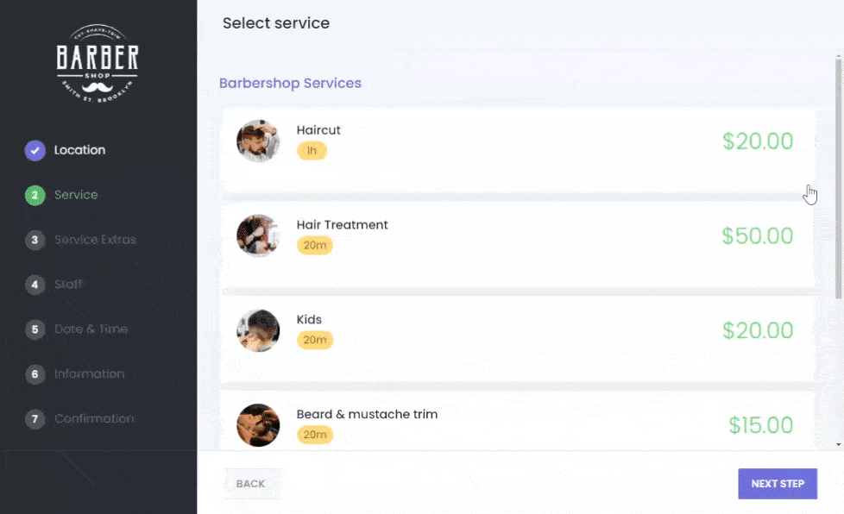Screen dimensions: 844x514
Task: Pick the Beard & mustache trim thumbnail
Action: [258, 425]
